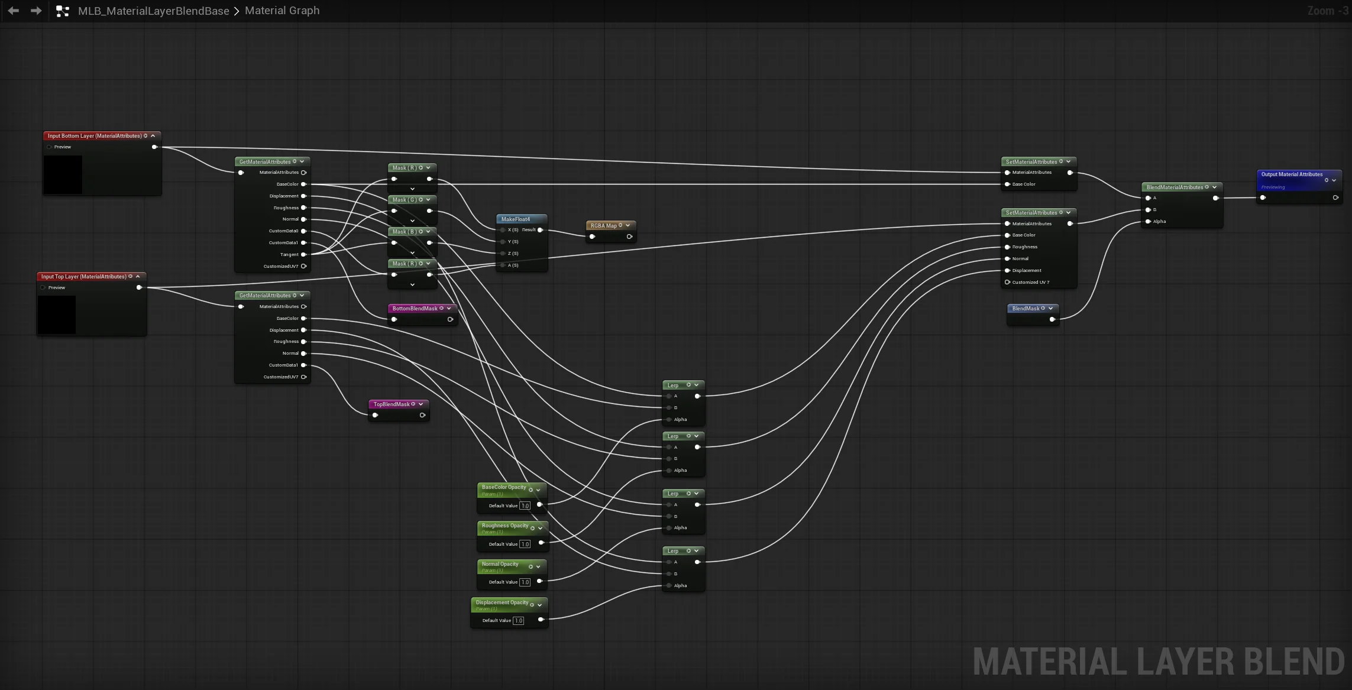Click the preview icon on BottomBlendMask
The image size is (1352, 690).
[x=441, y=309]
